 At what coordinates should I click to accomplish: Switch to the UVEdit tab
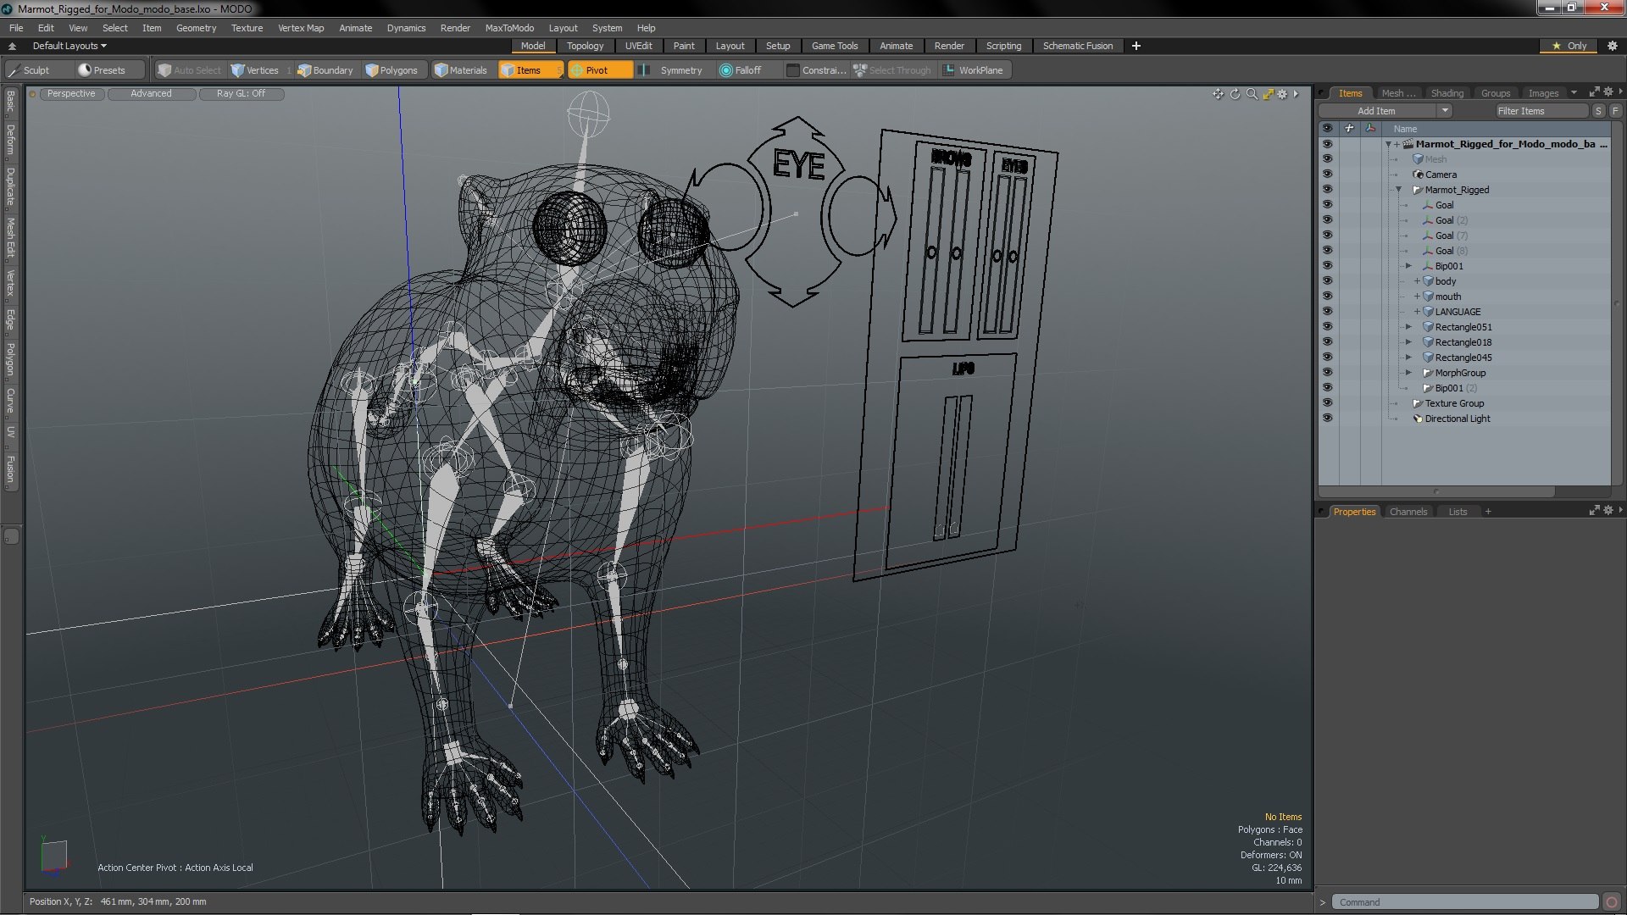(638, 46)
